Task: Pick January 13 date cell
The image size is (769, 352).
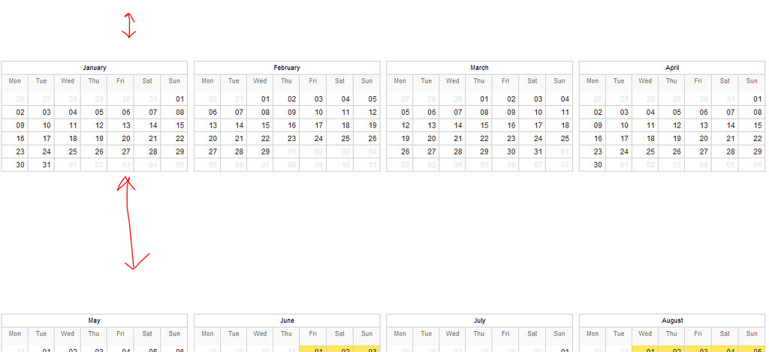Action: pos(121,125)
